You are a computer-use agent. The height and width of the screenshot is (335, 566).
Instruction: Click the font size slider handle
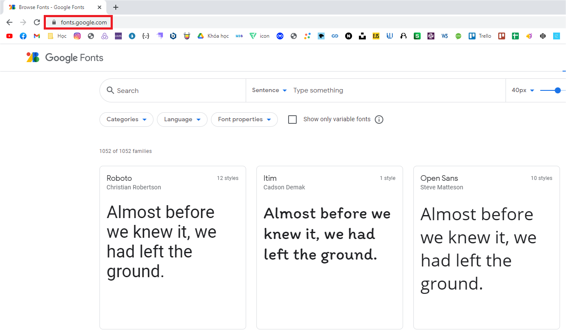pos(557,90)
